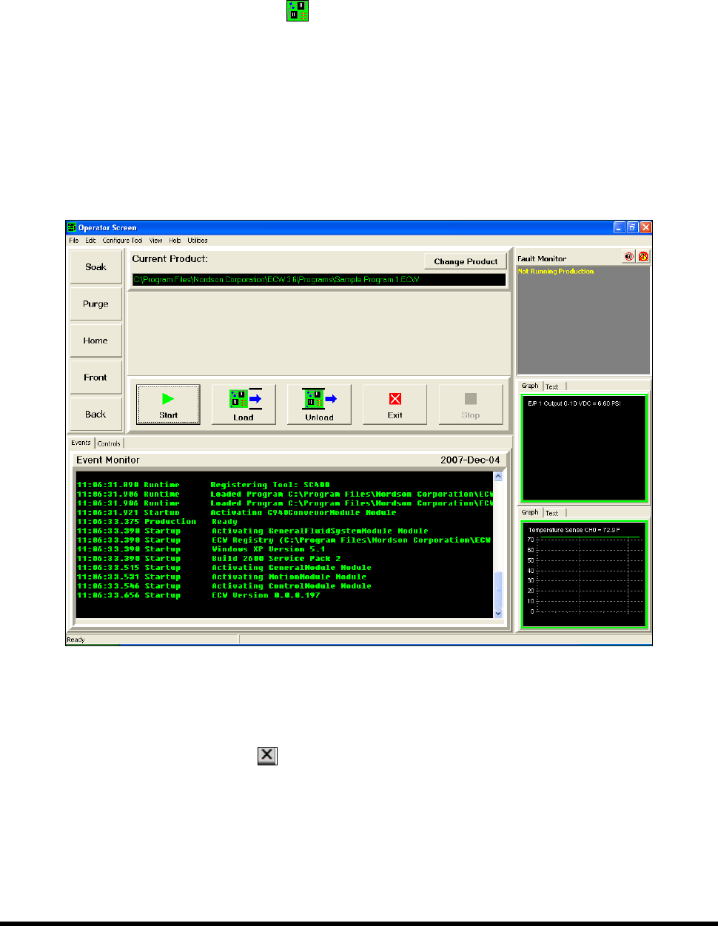Screen dimensions: 718x926
Task: Click the green board icon above the window
Action: click(x=298, y=10)
